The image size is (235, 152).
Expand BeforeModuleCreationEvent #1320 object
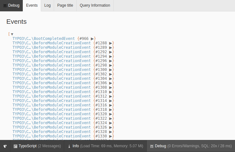(111, 114)
